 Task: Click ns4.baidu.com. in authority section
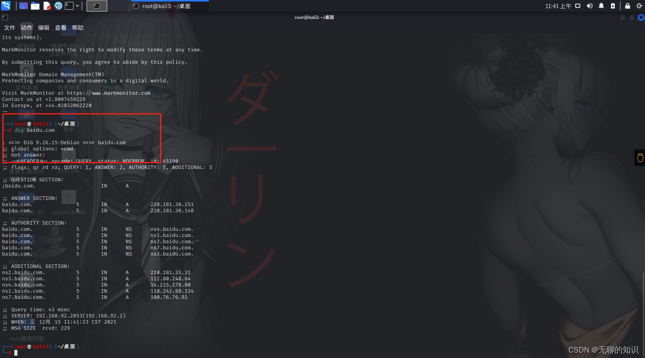pos(172,229)
